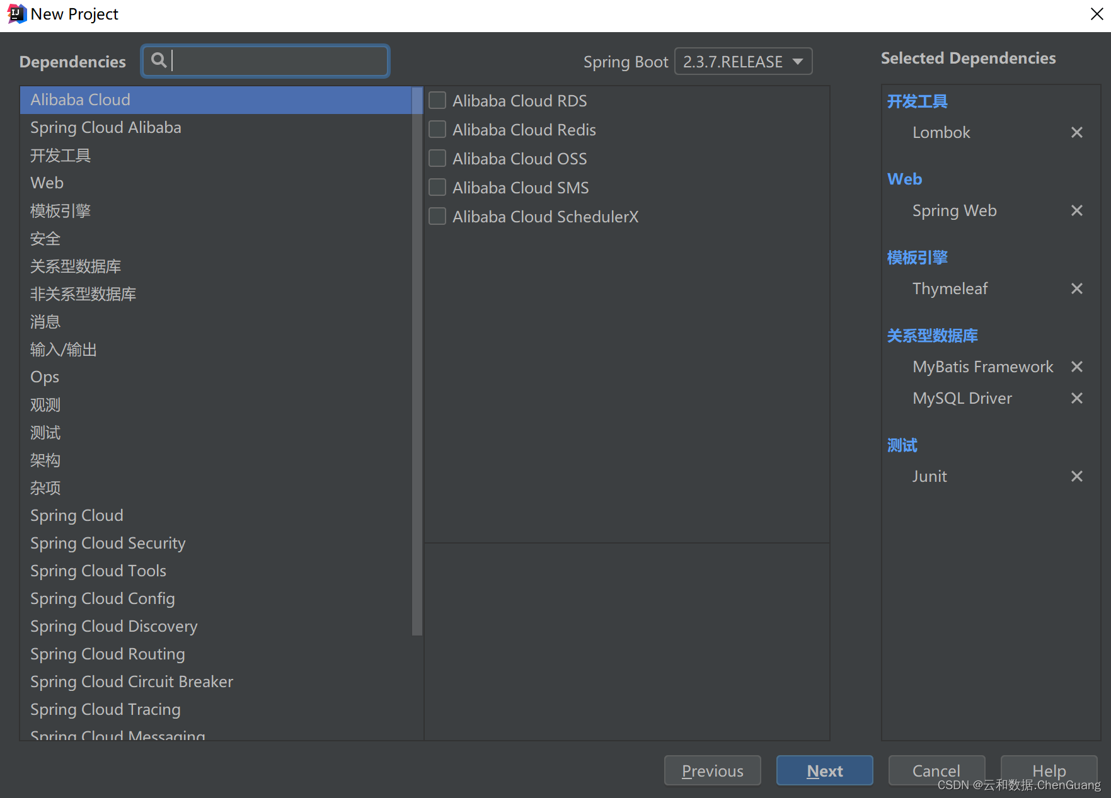
Task: Remove Lombok from selected dependencies
Action: coord(1076,132)
